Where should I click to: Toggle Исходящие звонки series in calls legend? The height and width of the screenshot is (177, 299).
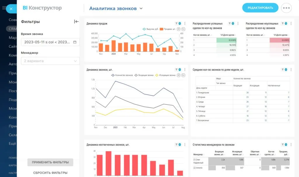[x=165, y=75]
